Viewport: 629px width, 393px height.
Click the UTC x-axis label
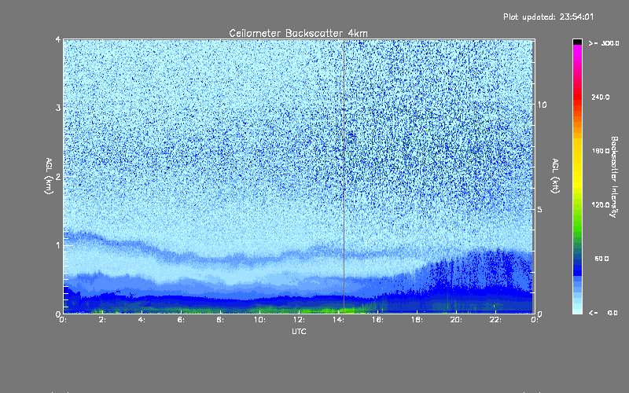299,332
